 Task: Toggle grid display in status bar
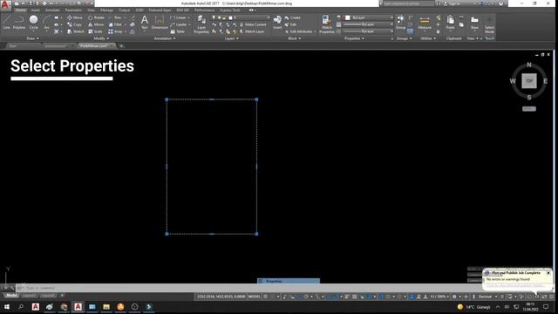pos(265,297)
